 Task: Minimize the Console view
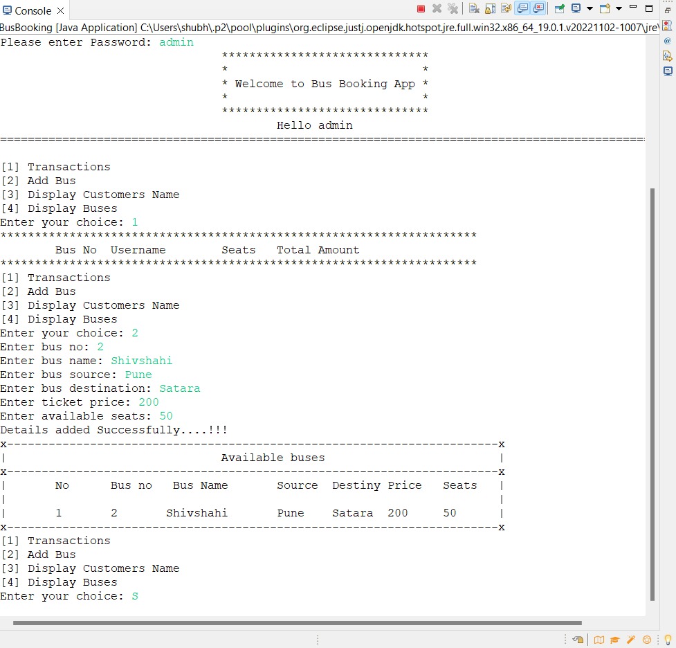tap(633, 7)
